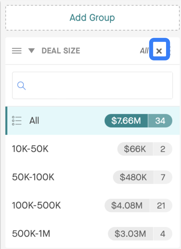Click the Add Group button
This screenshot has width=181, height=249.
[92, 18]
